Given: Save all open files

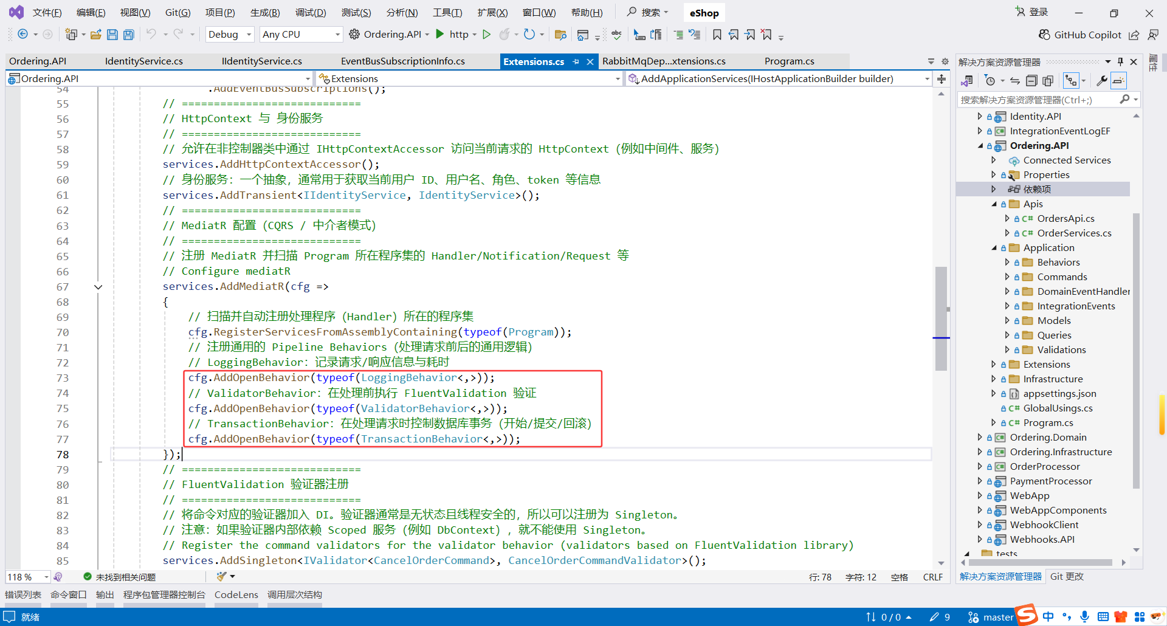Looking at the screenshot, I should tap(128, 35).
